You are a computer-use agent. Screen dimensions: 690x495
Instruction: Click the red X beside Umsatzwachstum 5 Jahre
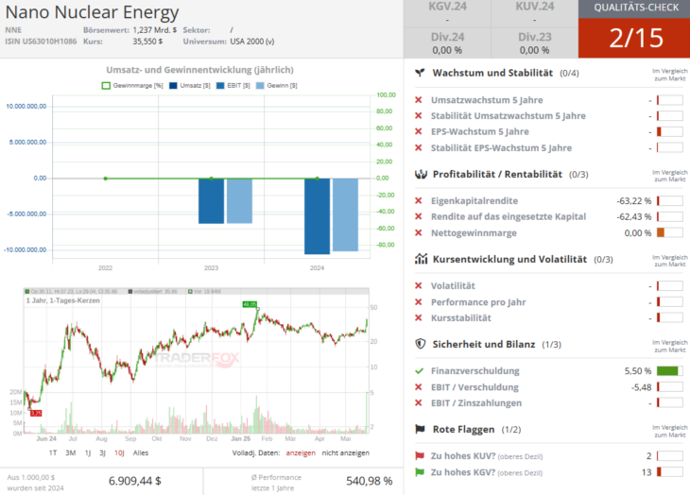(x=419, y=100)
